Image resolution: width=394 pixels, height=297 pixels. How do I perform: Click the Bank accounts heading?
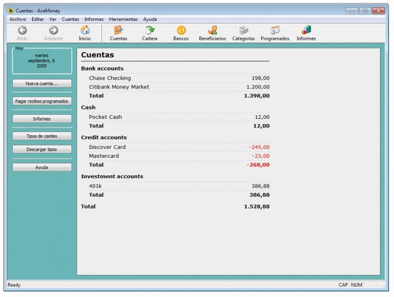point(103,68)
